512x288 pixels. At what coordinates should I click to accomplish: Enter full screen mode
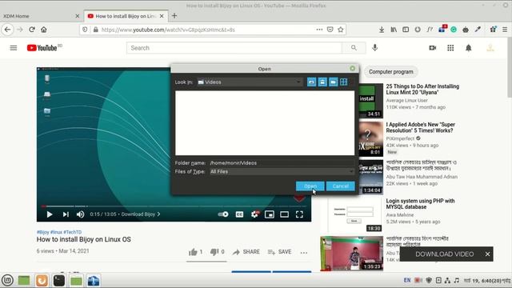pos(299,214)
